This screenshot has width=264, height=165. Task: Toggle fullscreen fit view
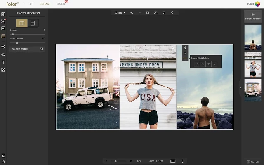coord(183,161)
